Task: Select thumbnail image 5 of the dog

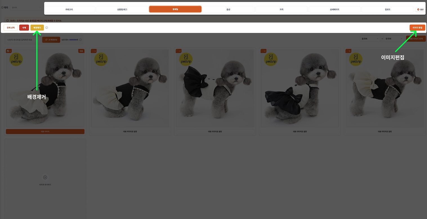Action: 385,88
